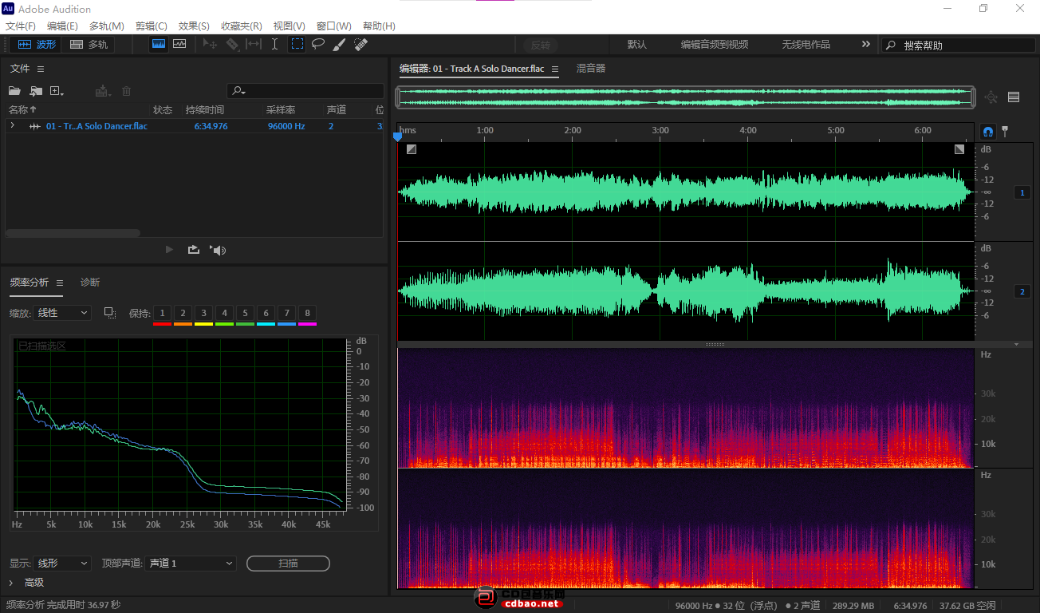The width and height of the screenshot is (1040, 613).
Task: Click the 搜索帮助 search field
Action: click(958, 45)
